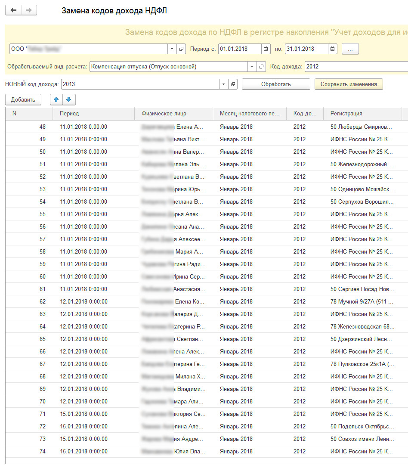Sort by the Период column header
This screenshot has height=465, width=408.
coord(93,114)
